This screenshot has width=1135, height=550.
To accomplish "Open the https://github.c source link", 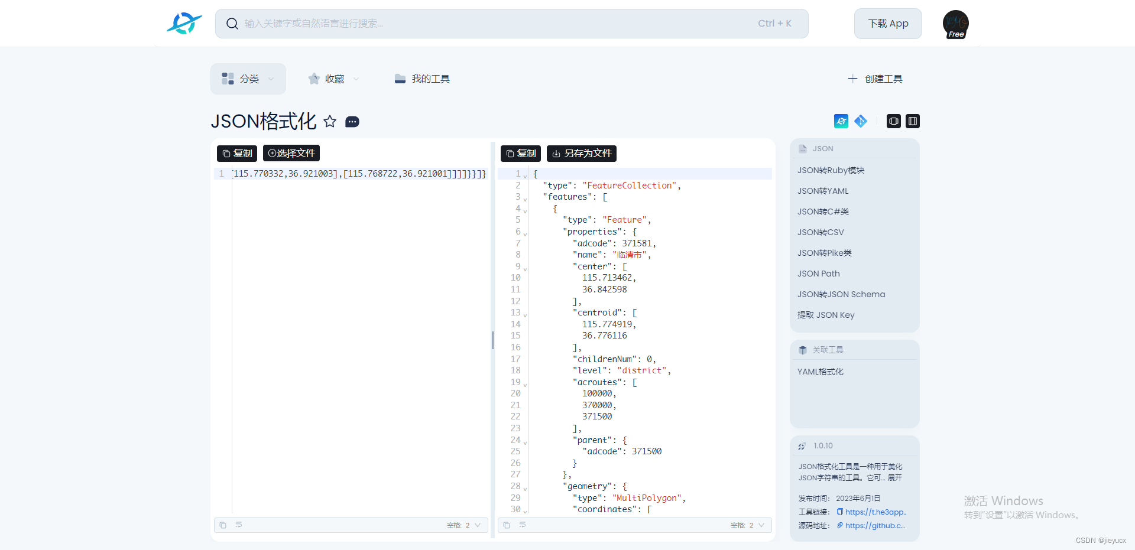I will 875,526.
